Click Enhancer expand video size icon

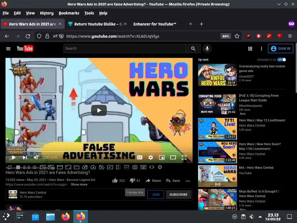68,167
